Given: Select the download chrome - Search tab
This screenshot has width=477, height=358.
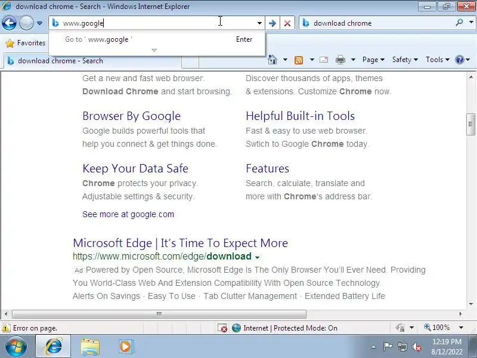Looking at the screenshot, I should tap(92, 61).
